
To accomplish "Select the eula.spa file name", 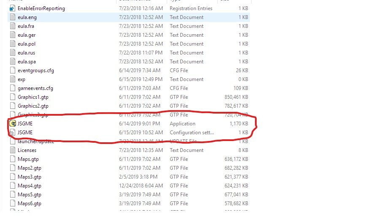I will 27,62.
